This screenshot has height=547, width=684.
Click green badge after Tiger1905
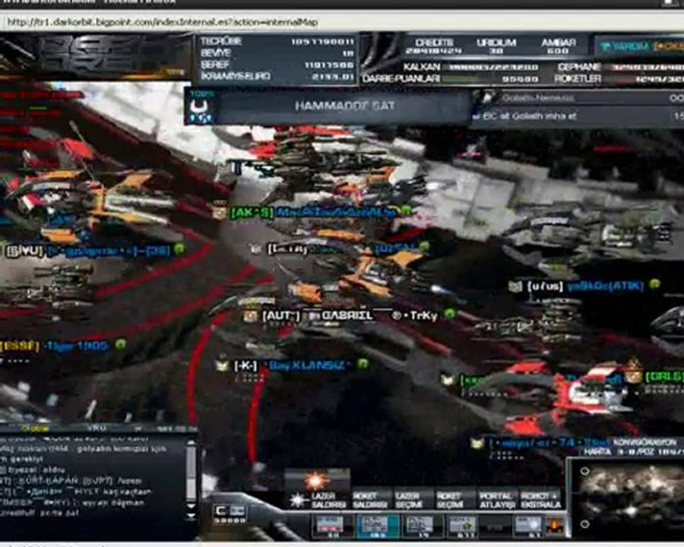(121, 345)
